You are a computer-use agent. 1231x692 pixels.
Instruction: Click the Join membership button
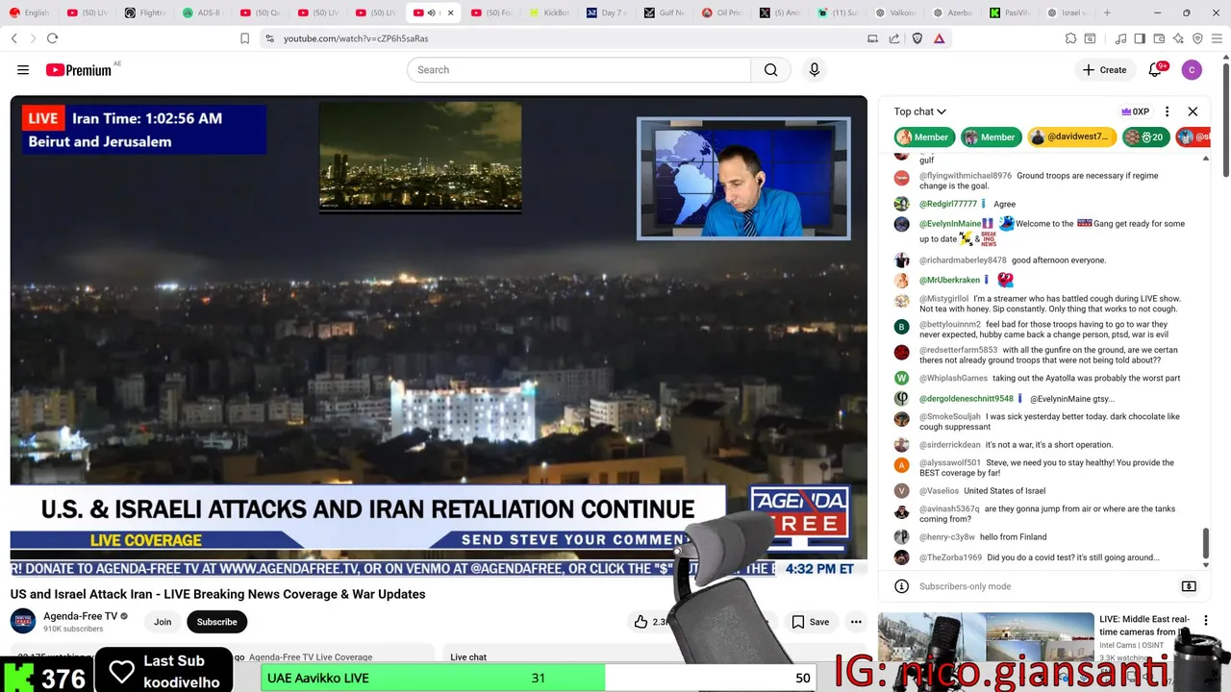tap(163, 622)
